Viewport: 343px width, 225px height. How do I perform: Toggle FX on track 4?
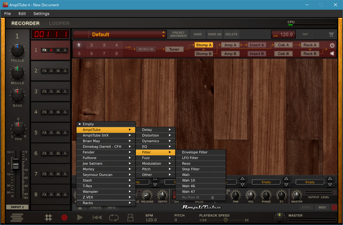pos(45,112)
